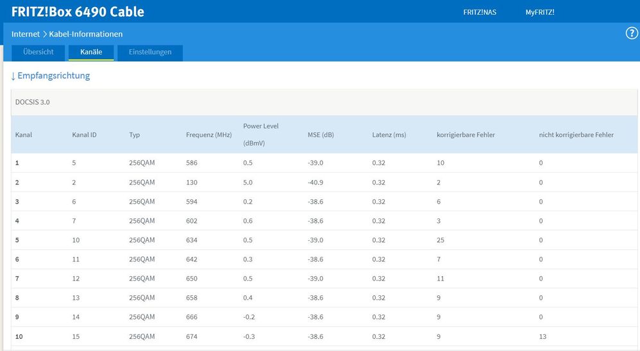640x351 pixels.
Task: Click the nicht korrigierbare Fehler header
Action: 577,135
